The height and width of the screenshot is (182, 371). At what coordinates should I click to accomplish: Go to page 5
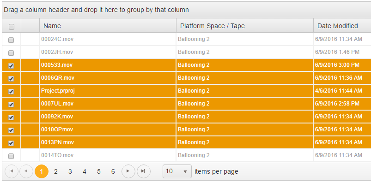(x=99, y=171)
